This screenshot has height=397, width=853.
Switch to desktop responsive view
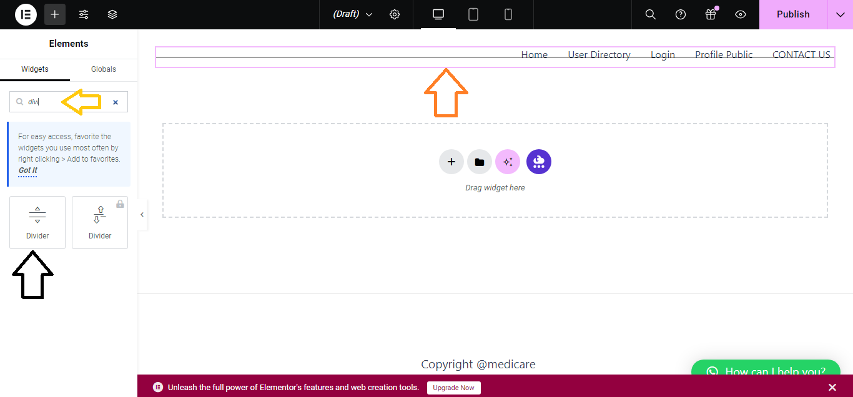click(438, 14)
